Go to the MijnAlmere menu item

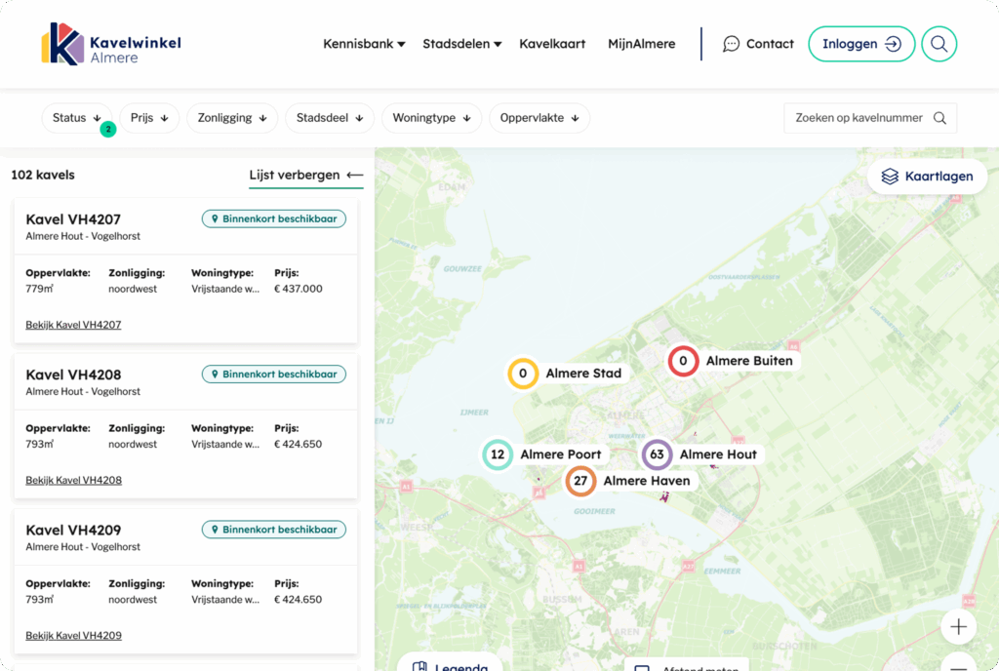point(641,44)
